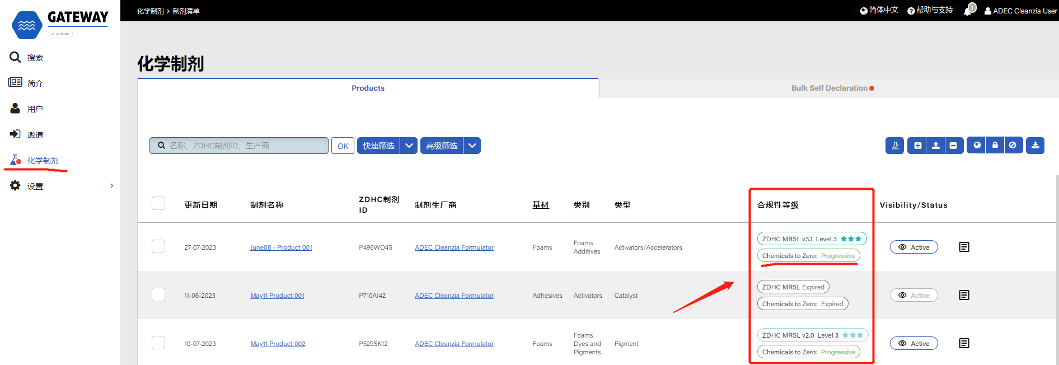Select 化学制剂 in the sidebar
Screen dimensions: 1059x365
[x=34, y=161]
